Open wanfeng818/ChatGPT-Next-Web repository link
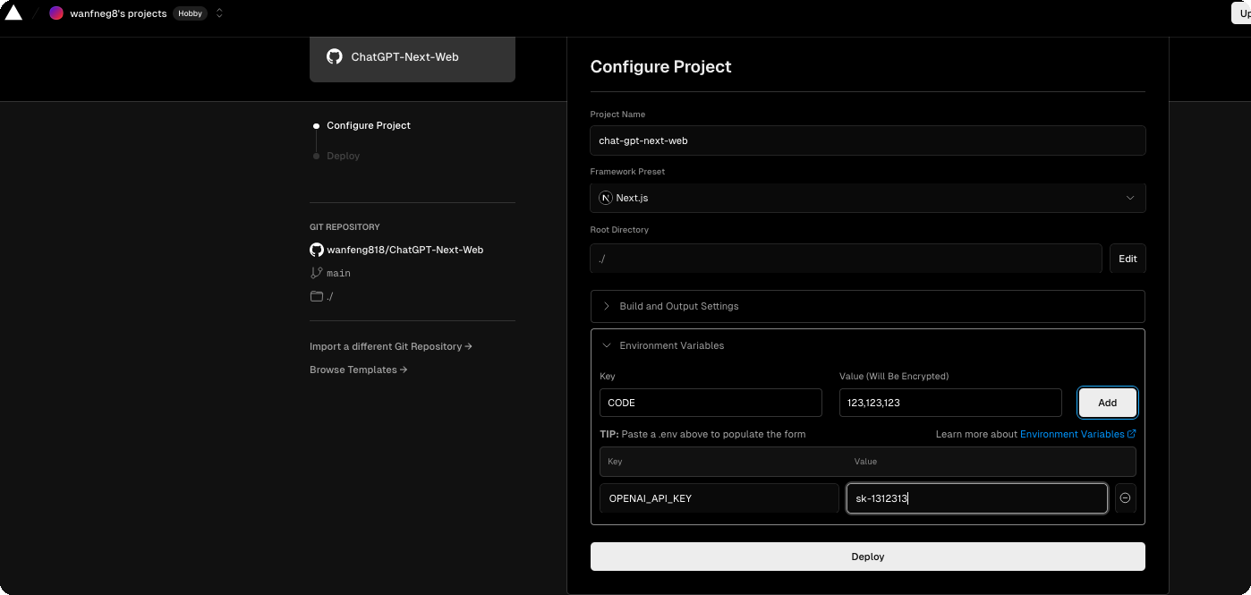 point(404,250)
